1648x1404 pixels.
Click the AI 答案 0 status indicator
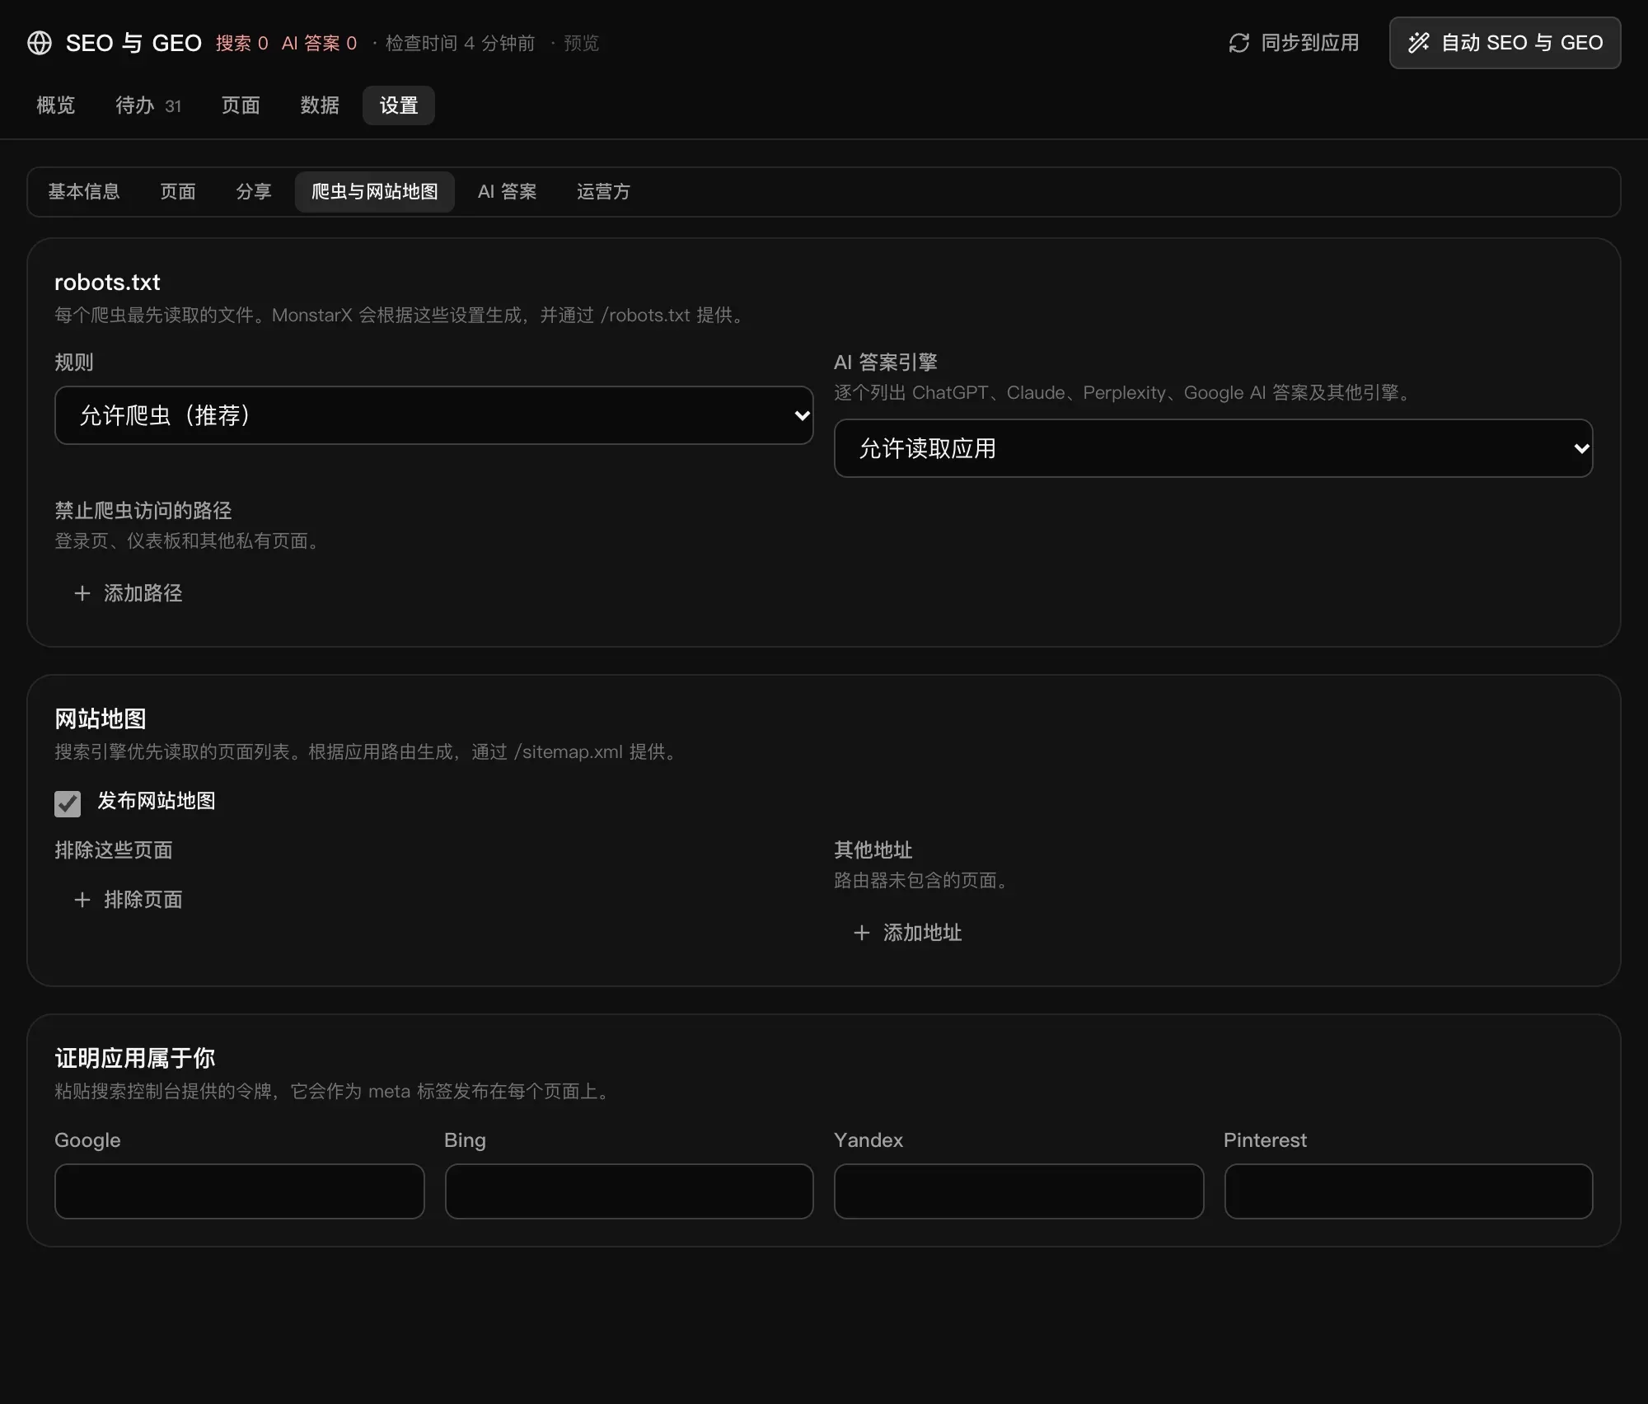320,43
